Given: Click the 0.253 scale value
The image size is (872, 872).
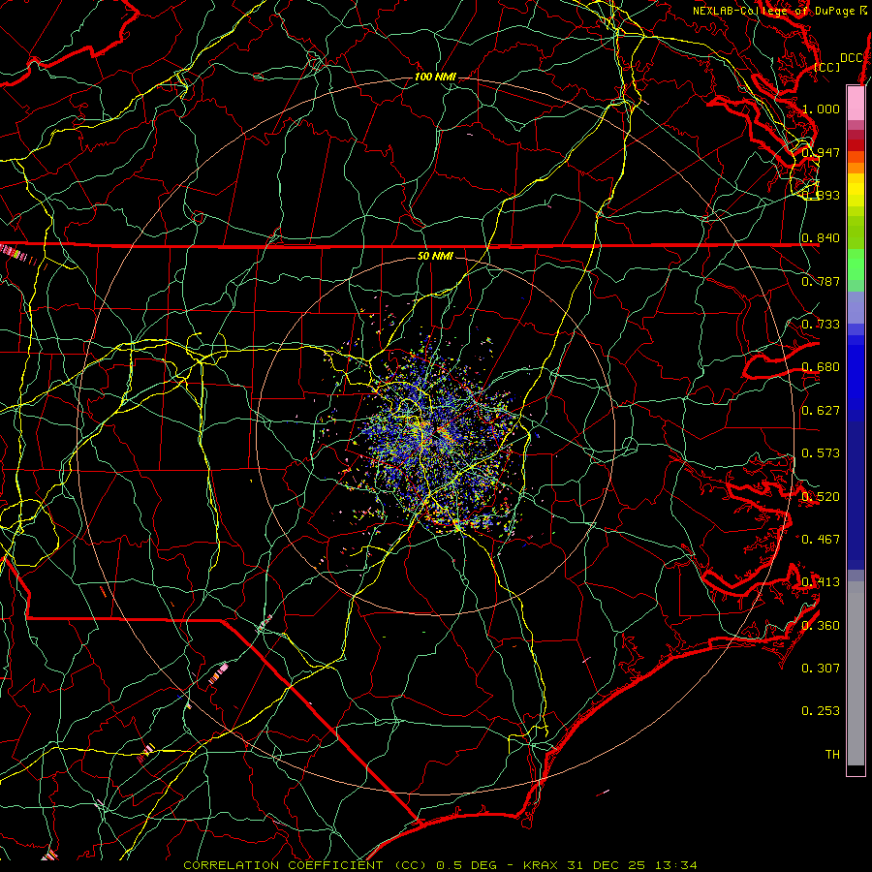Looking at the screenshot, I should (x=821, y=711).
